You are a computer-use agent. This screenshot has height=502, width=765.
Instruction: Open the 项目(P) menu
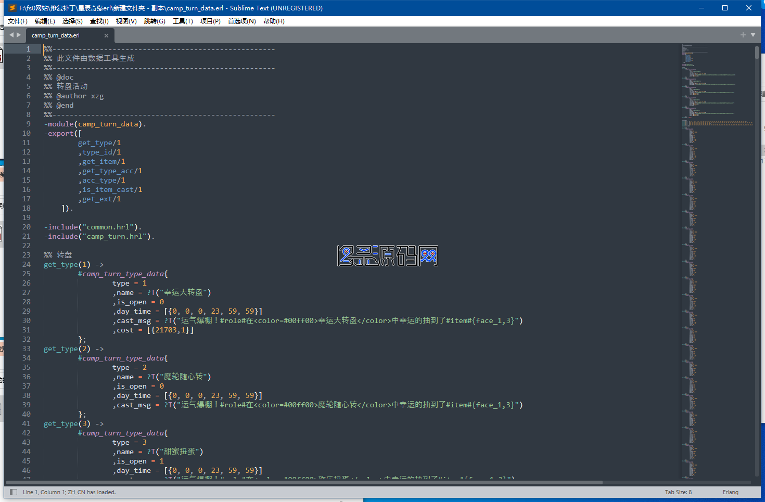tap(210, 21)
